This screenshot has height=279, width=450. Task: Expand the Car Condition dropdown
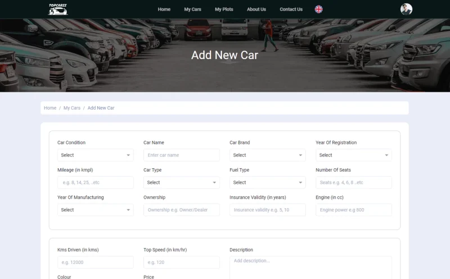95,155
